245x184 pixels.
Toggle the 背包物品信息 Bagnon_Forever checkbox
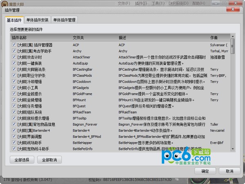(x=14, y=124)
